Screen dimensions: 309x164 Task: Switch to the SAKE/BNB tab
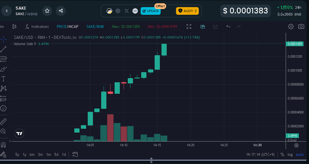click(x=95, y=27)
